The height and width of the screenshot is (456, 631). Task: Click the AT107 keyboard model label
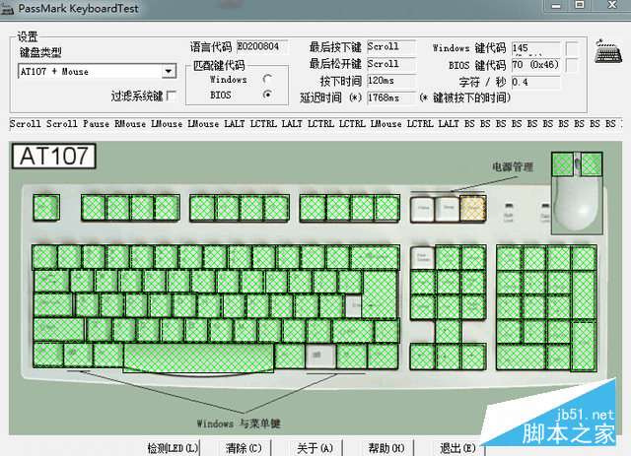[x=54, y=156]
